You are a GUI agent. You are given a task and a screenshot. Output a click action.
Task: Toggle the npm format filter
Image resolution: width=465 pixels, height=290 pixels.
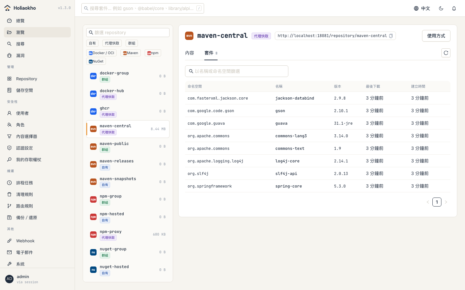tap(153, 53)
